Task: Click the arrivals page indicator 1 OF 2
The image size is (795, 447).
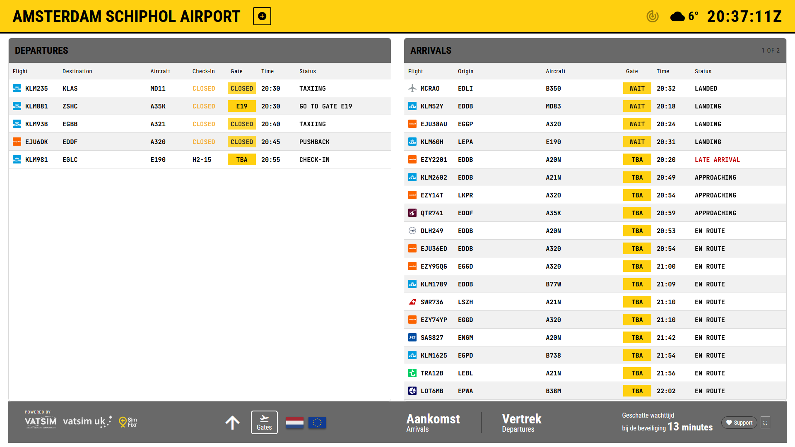Action: click(x=770, y=50)
